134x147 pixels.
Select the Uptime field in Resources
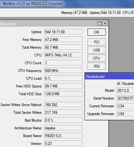63,32
